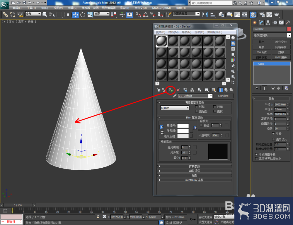This screenshot has width=293, height=225.
Task: Click the Align tool
Action: tap(212, 15)
